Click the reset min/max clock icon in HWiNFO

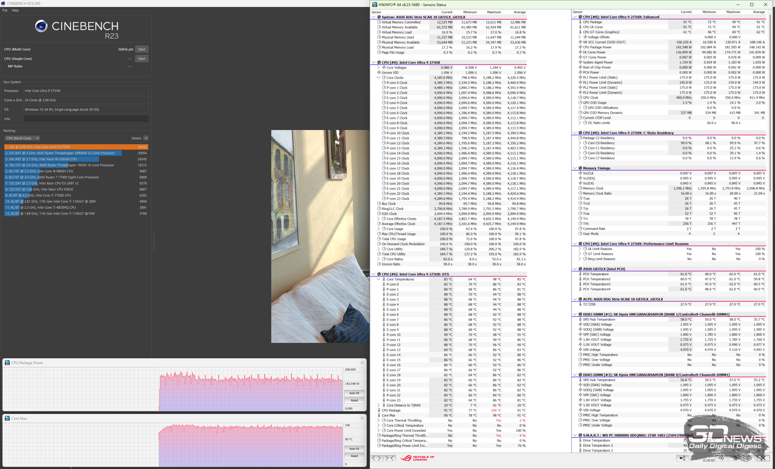pyautogui.click(x=721, y=458)
